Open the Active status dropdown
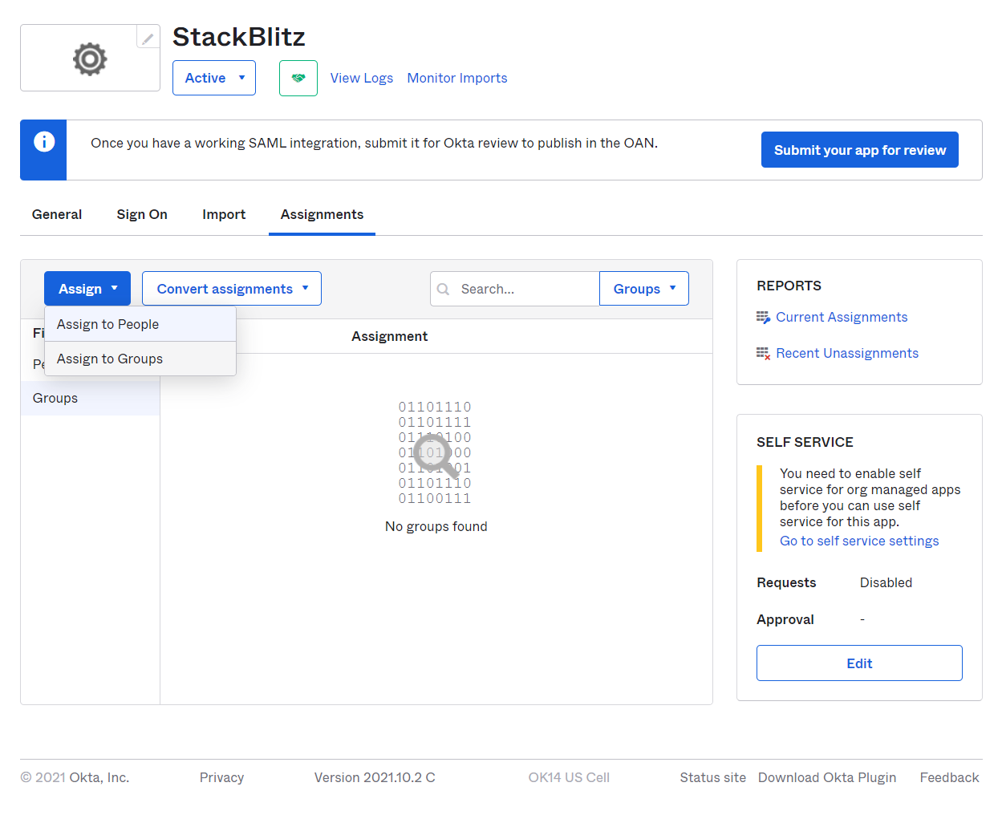The height and width of the screenshot is (815, 998). [x=213, y=78]
